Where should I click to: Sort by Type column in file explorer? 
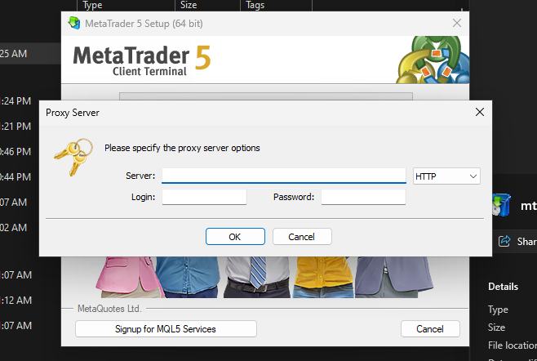click(x=92, y=5)
